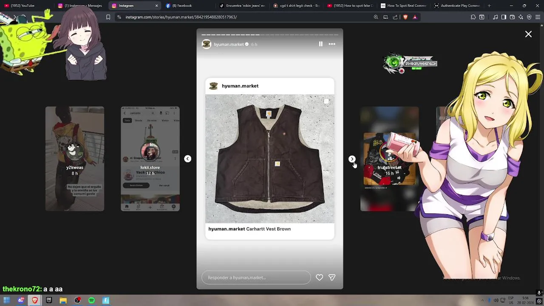Switch to the 'Encuentra robin jeans' tab
The width and height of the screenshot is (544, 306).
coord(242,6)
